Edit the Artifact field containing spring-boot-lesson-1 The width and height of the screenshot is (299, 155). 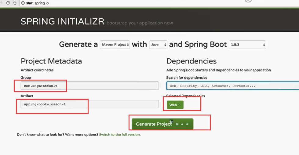point(89,104)
